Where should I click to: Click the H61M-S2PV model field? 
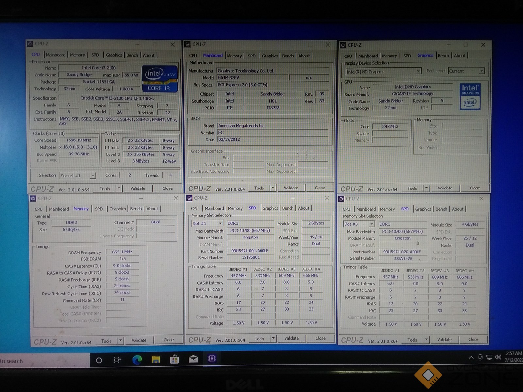(253, 78)
